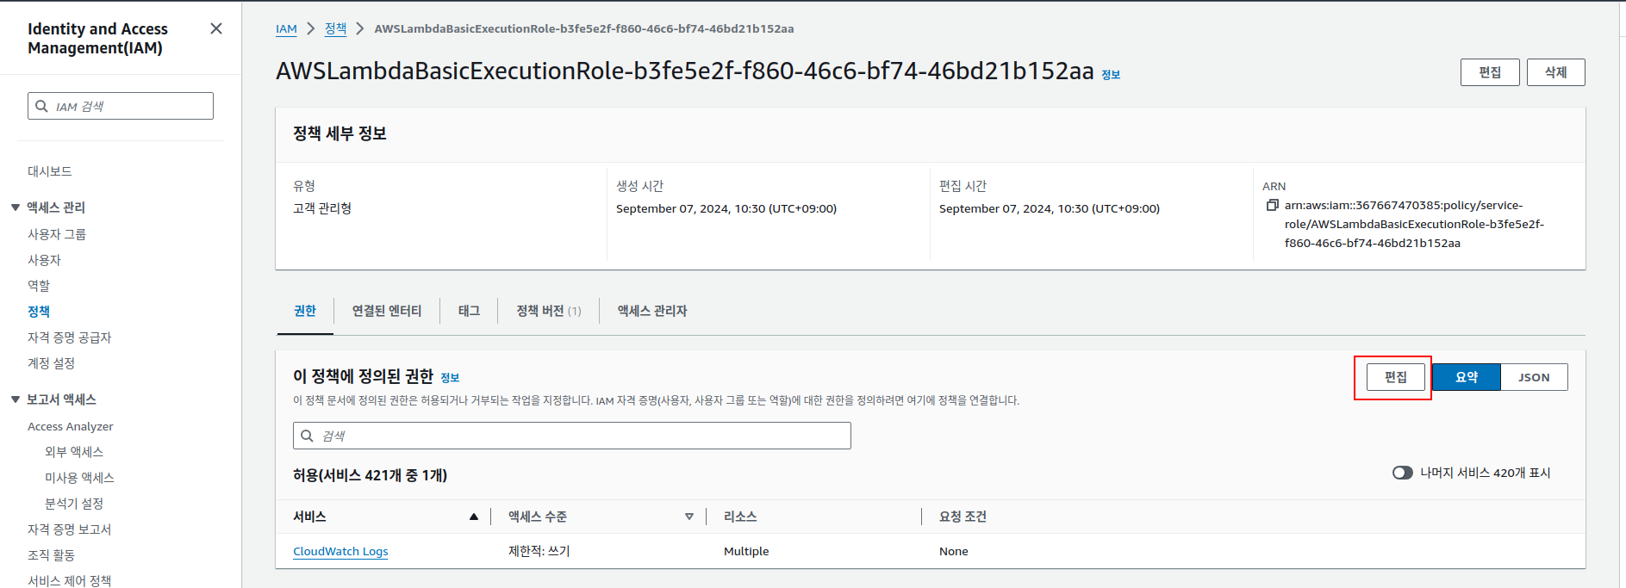Screen dimensions: 1626x588
Task: Select 정책 in the sidebar
Action: point(39,312)
